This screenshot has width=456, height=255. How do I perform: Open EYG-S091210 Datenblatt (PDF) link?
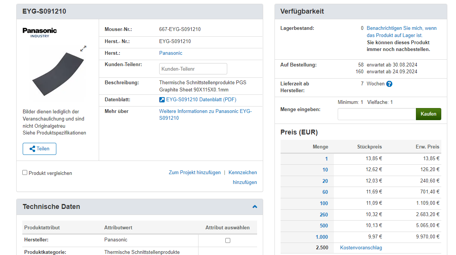(x=201, y=100)
